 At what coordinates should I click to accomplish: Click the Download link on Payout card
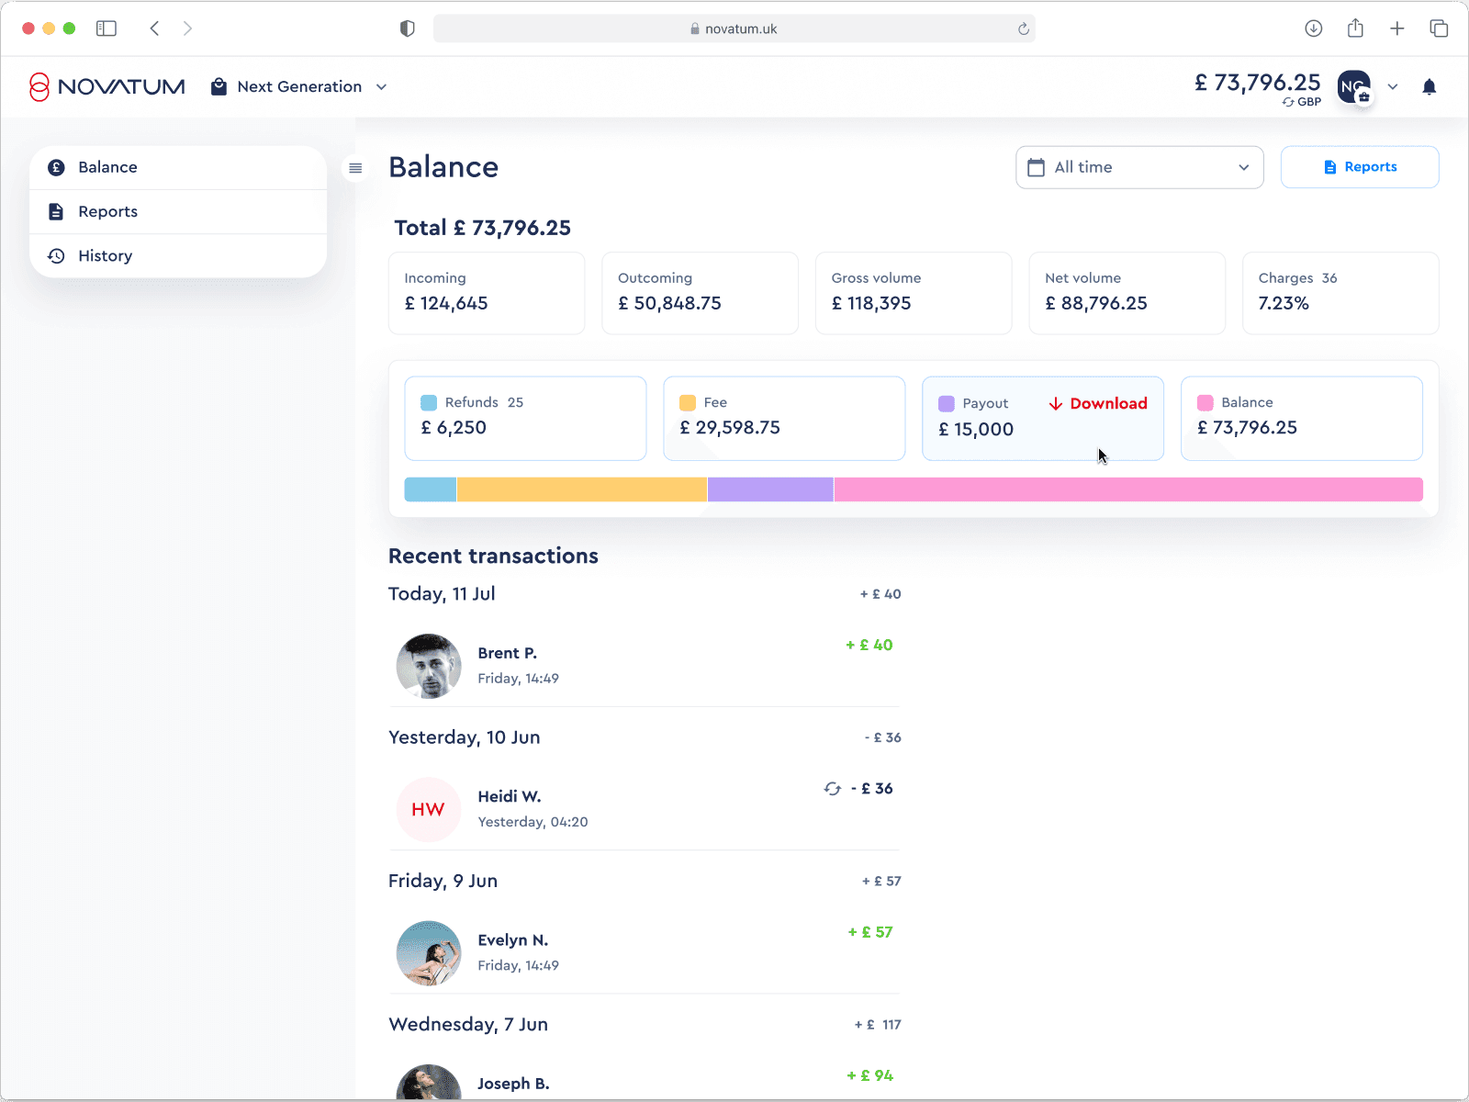[x=1098, y=403]
